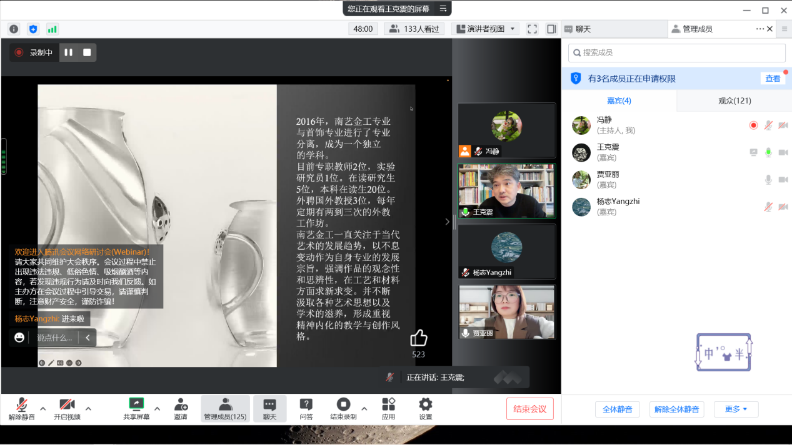Switch to the 聊天 panel tab
792x445 pixels.
pyautogui.click(x=583, y=29)
